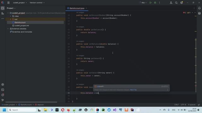The image size is (202, 113).
Task: Open the Terminal tool window
Action: (x=3, y=90)
